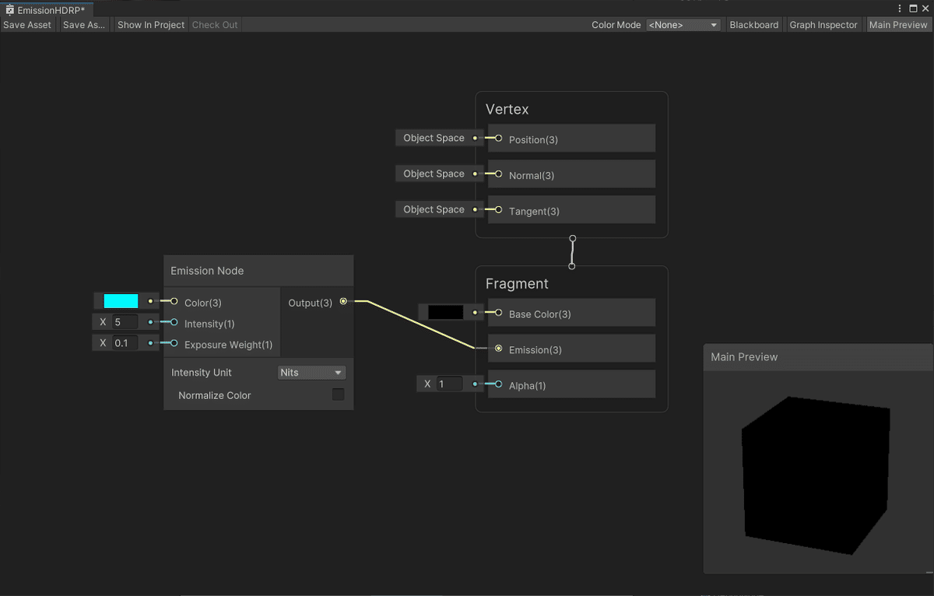934x596 pixels.
Task: Open the window options kebab menu icon
Action: pos(899,8)
